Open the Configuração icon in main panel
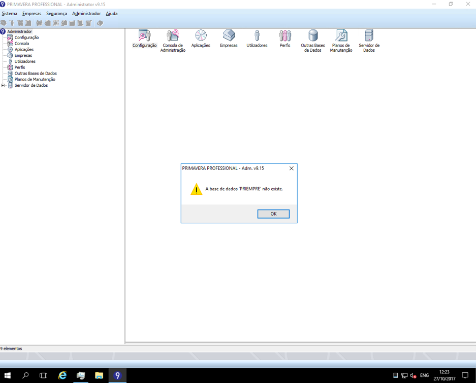This screenshot has width=476, height=383. click(144, 39)
